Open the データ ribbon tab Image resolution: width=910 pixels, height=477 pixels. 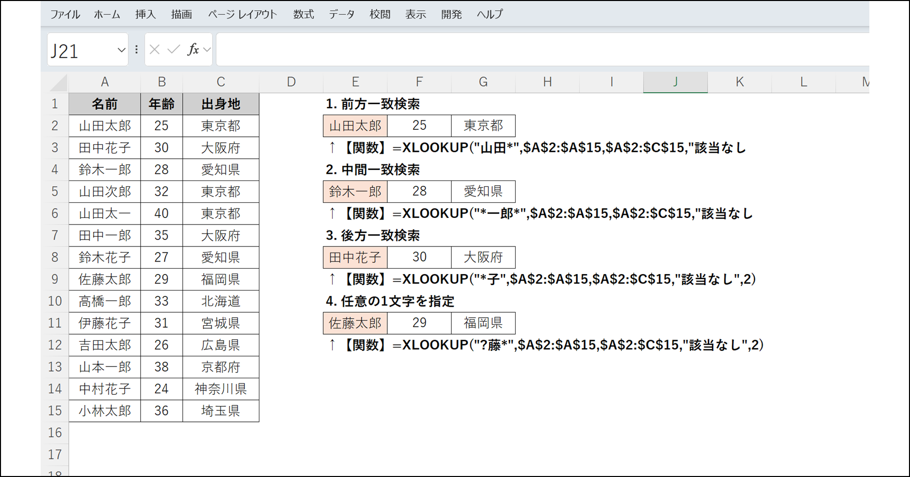tap(341, 14)
